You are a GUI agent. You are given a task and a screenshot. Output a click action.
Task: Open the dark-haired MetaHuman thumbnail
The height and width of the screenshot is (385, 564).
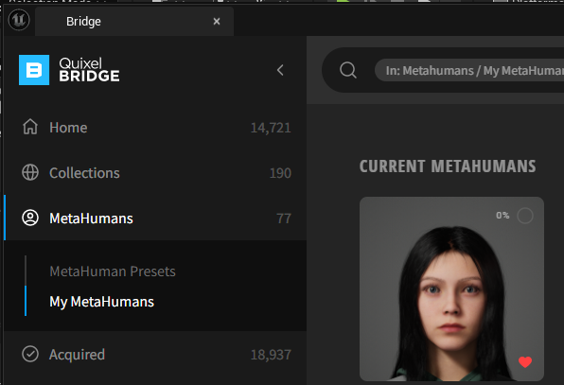[x=451, y=289]
